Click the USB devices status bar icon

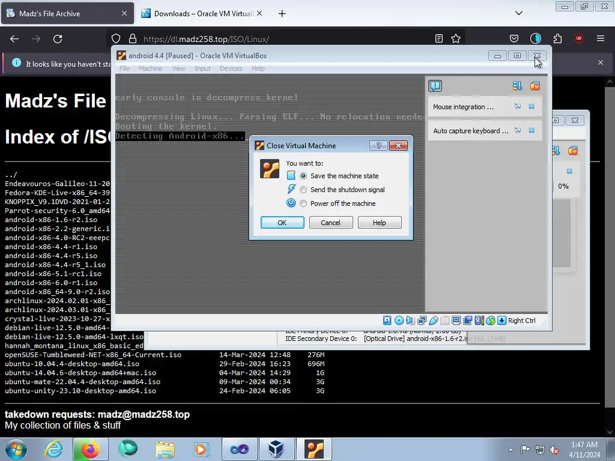pos(434,321)
